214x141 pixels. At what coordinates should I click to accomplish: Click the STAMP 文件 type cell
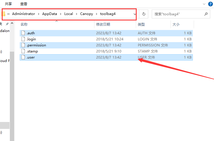148,51
